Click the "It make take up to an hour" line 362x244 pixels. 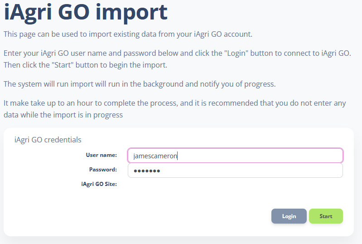[174, 103]
